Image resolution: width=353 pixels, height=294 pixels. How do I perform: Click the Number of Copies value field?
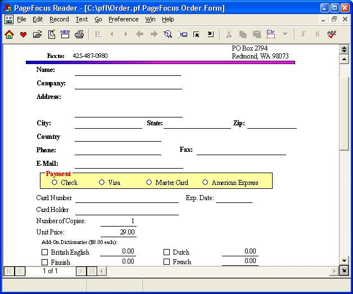pos(119,221)
